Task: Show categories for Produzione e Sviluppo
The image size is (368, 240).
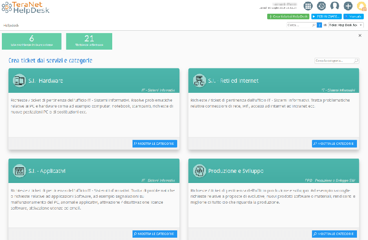Action: 334,234
